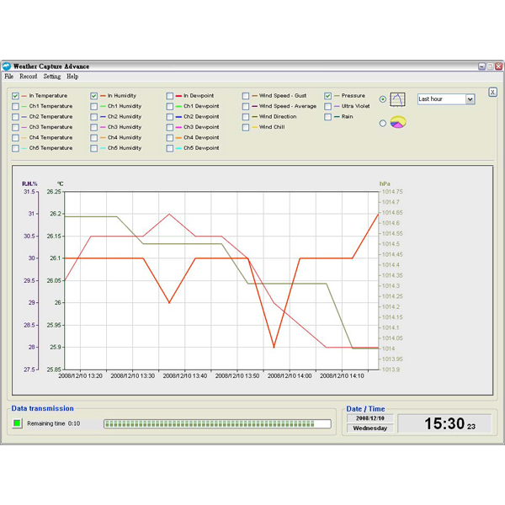
Task: Choose the line chart radio button
Action: [x=383, y=99]
